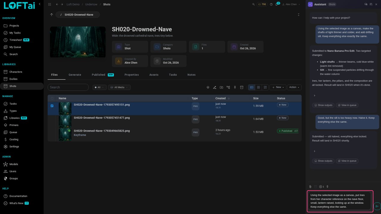This screenshot has height=214, width=381.
Task: Open the notifications bell
Action: pos(277,4)
